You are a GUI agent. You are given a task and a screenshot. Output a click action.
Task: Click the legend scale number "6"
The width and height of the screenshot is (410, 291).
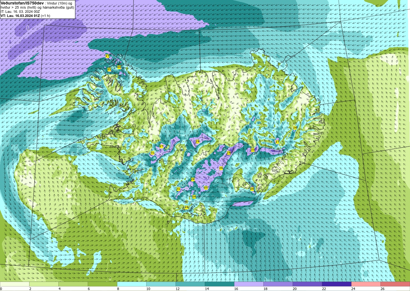(89, 289)
